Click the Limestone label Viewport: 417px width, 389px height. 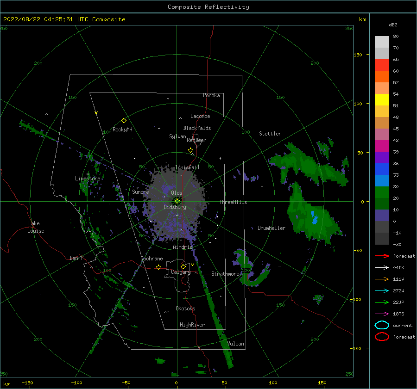pos(88,179)
